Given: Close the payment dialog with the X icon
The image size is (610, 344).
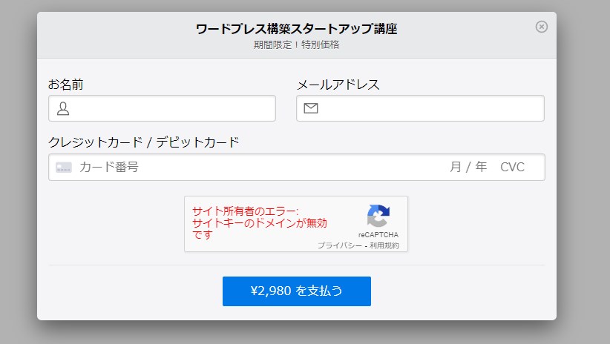Looking at the screenshot, I should pyautogui.click(x=542, y=27).
